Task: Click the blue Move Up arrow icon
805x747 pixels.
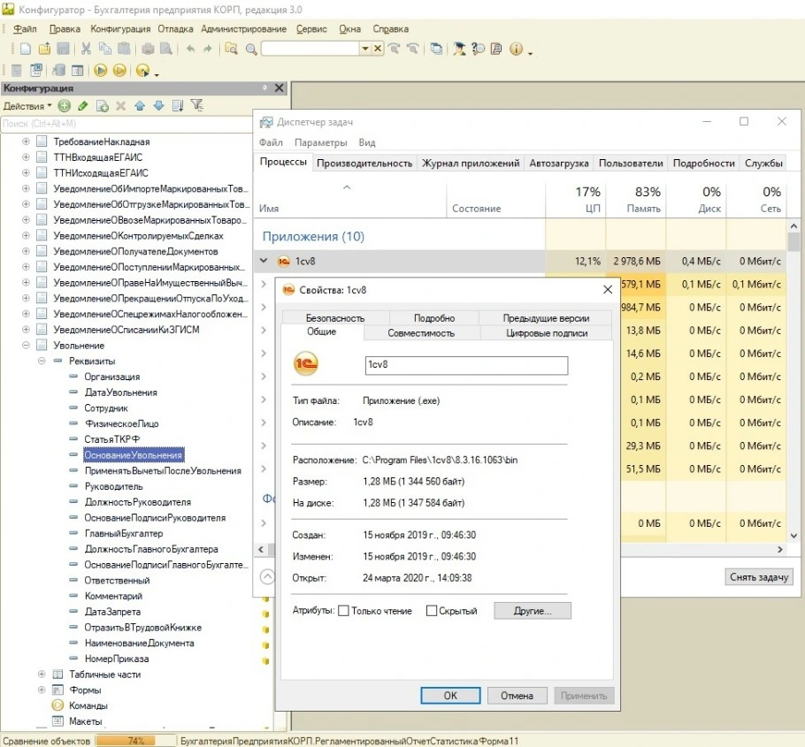Action: point(140,106)
